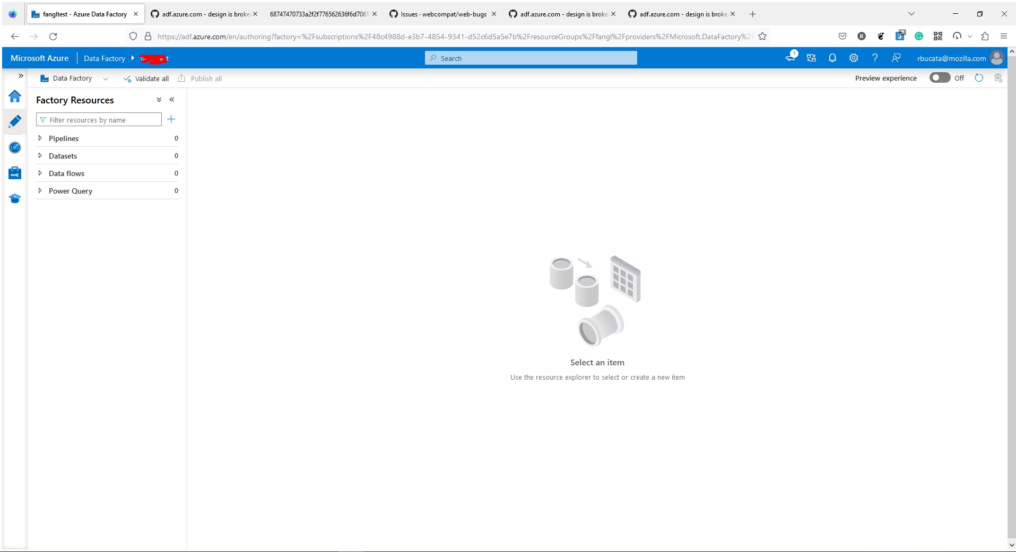
Task: Expand the Power Query section
Action: click(40, 190)
